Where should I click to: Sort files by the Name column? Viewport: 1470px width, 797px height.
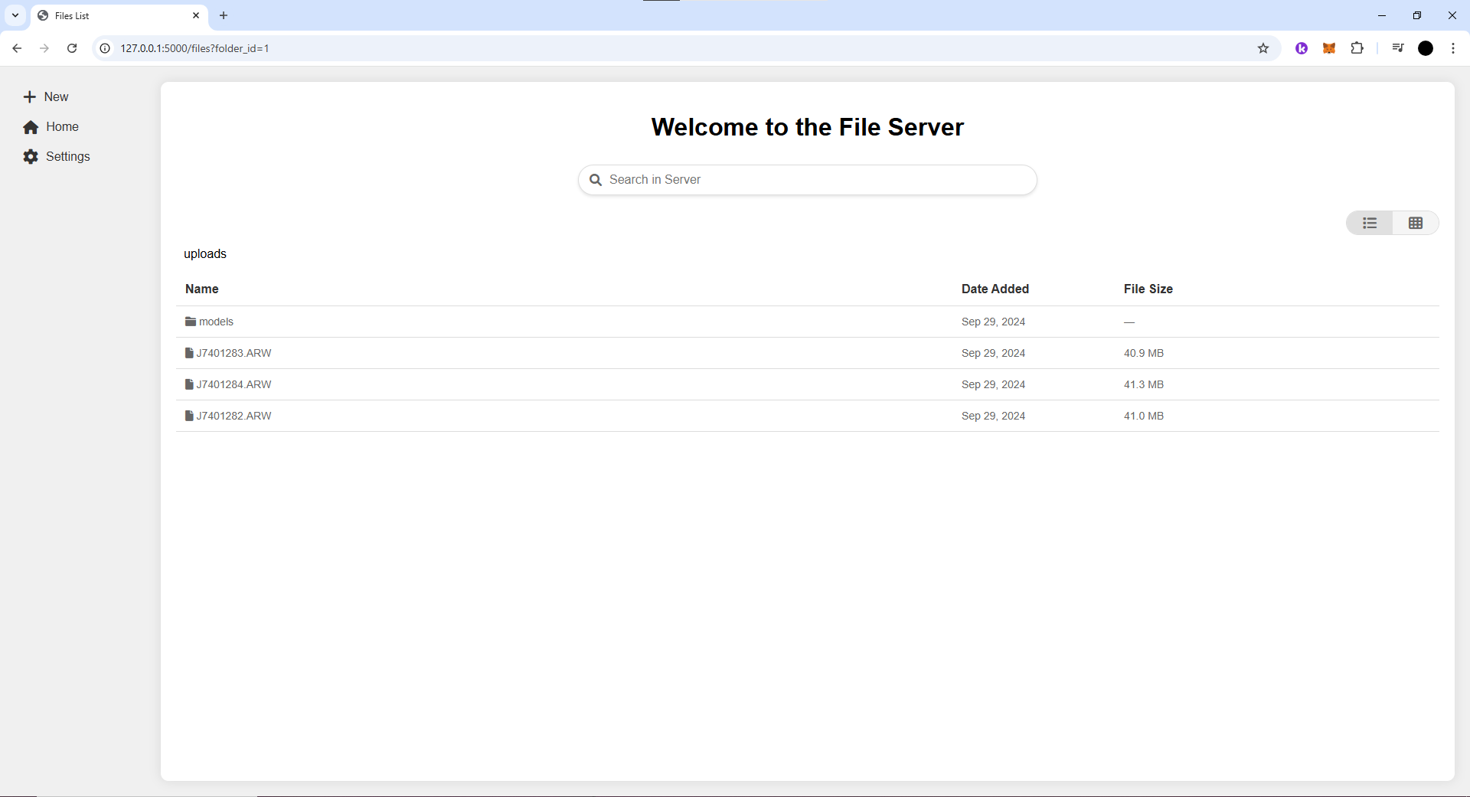(201, 289)
